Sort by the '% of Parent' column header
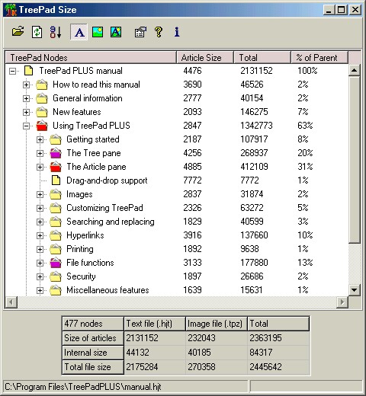366x396 pixels. click(319, 58)
